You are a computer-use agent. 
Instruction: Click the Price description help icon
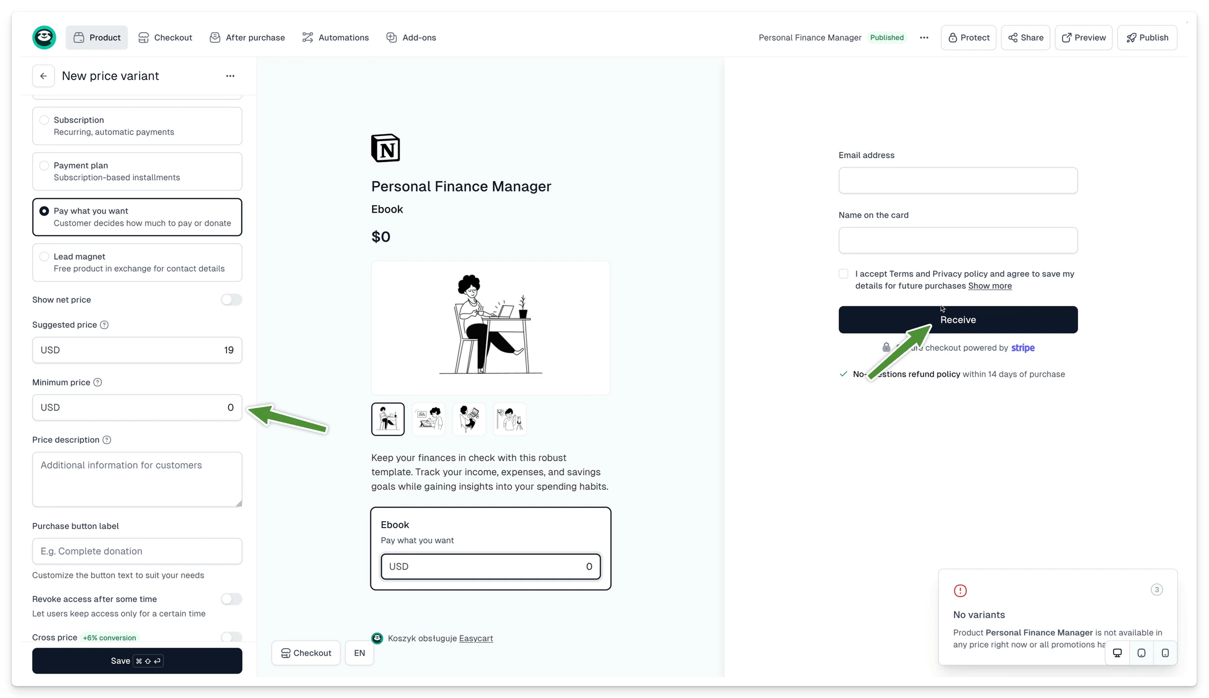(107, 440)
